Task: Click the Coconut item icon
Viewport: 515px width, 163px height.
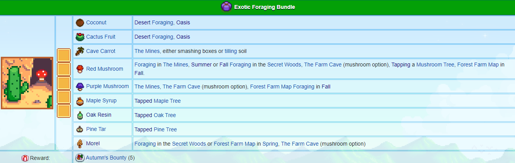Action: (80, 22)
